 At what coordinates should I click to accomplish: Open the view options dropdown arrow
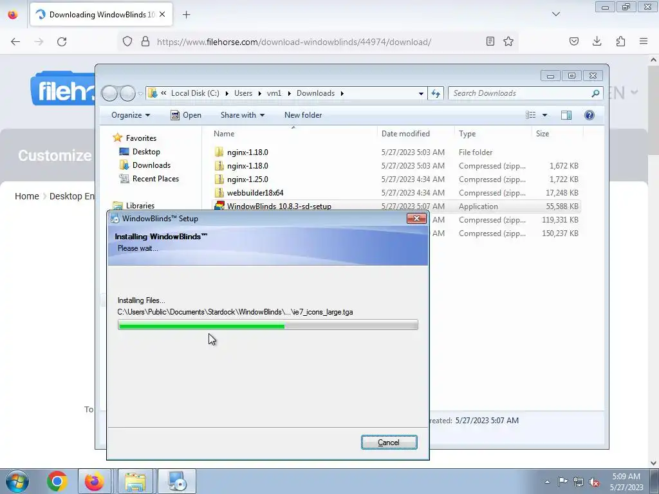544,115
